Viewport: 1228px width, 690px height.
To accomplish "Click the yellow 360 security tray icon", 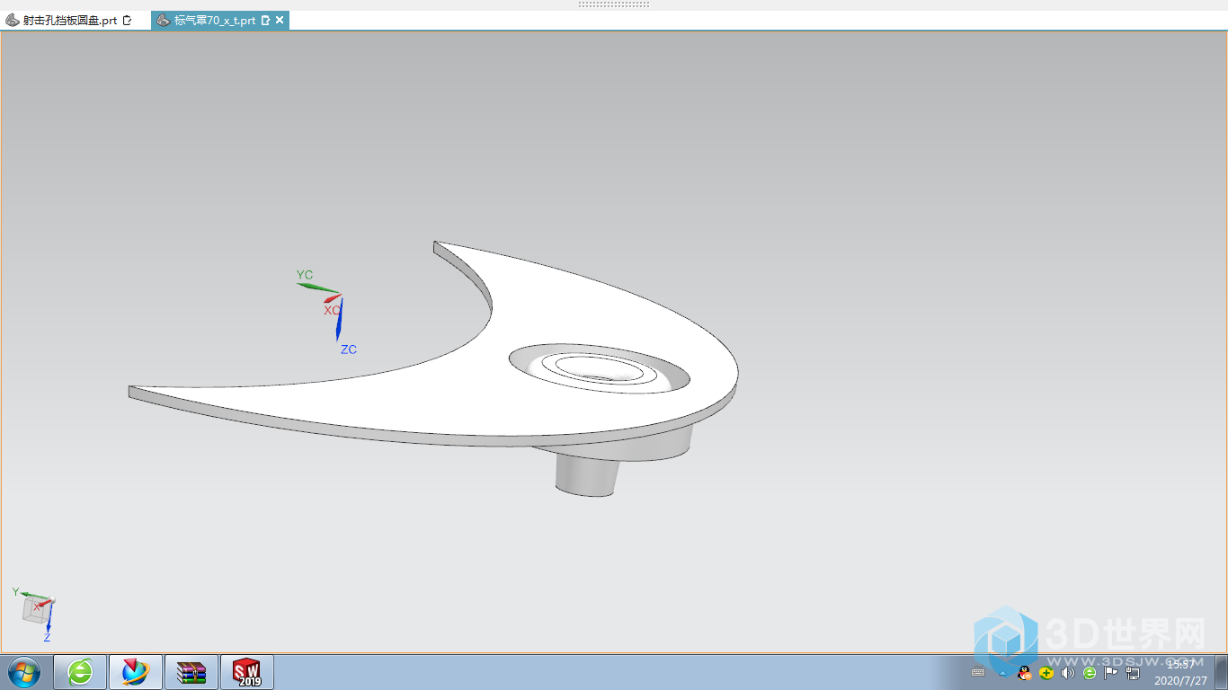I will click(x=1046, y=672).
